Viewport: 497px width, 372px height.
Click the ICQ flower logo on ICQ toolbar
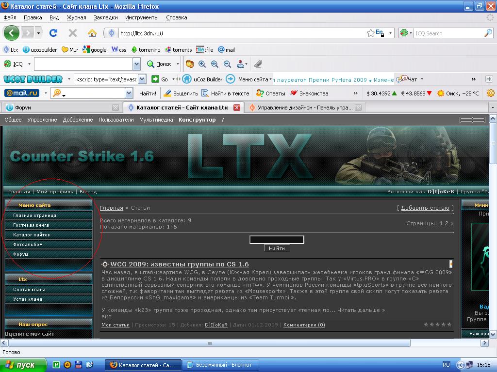8,64
